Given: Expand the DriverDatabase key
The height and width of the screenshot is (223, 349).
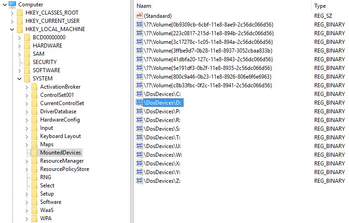Looking at the screenshot, I should (27, 111).
